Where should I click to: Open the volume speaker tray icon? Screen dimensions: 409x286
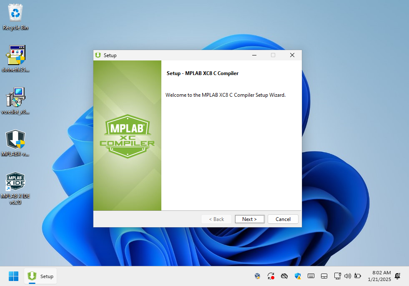coord(347,276)
